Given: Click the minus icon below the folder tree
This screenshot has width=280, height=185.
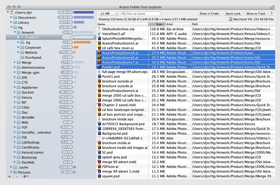Looking at the screenshot, I should [17, 177].
